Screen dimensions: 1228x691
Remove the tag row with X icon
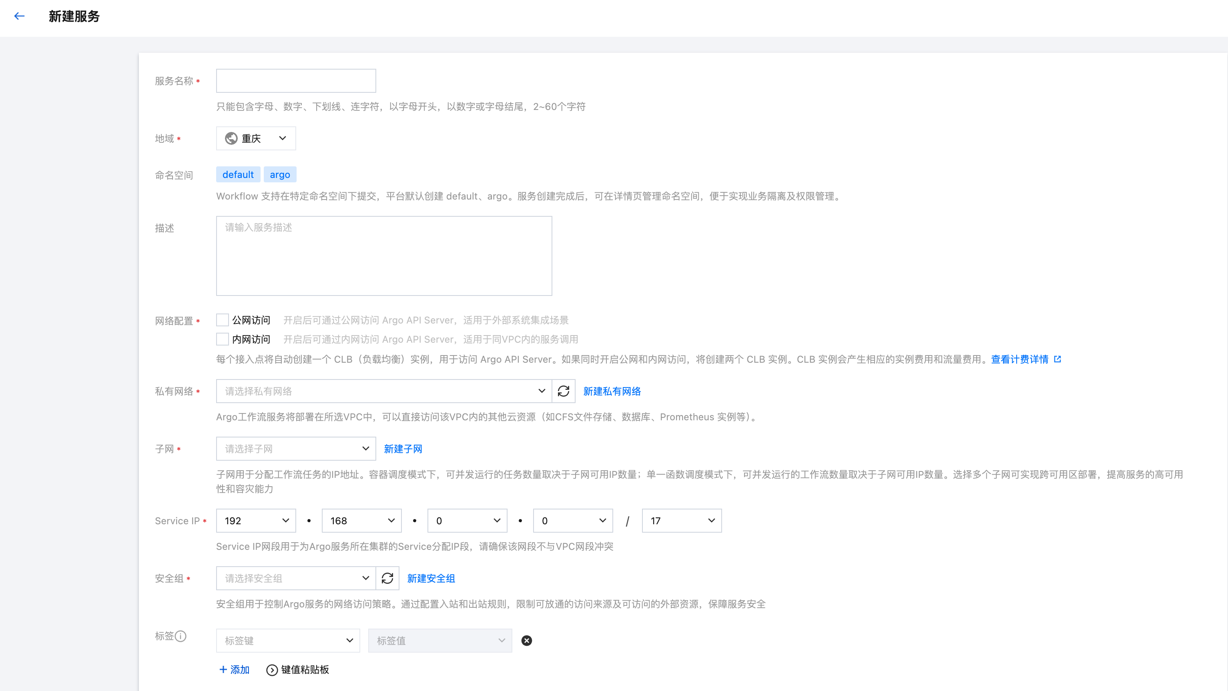click(526, 641)
